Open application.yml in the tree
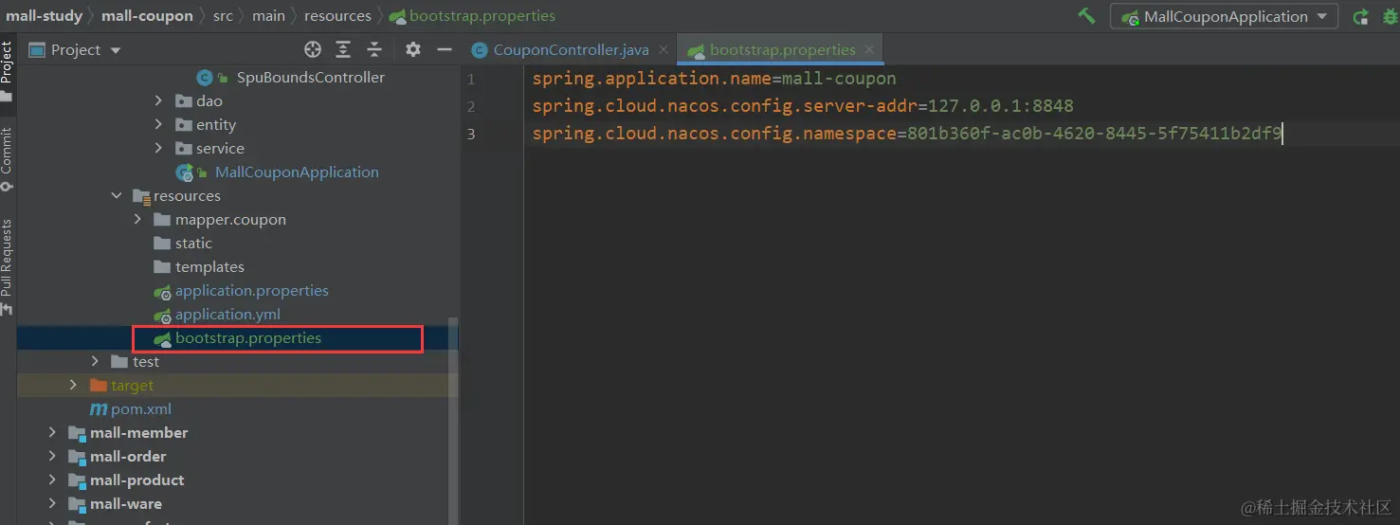 point(227,315)
